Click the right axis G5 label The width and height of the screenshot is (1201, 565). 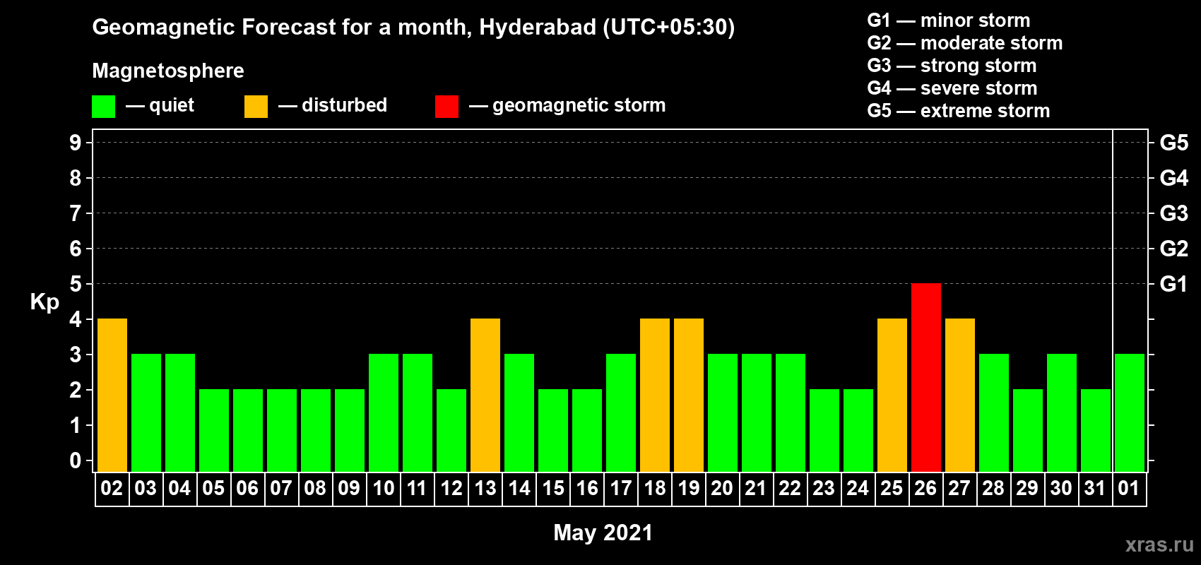pos(1174,143)
